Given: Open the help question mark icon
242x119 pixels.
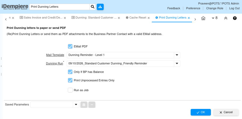Looking at the screenshot, I should [x=235, y=18].
